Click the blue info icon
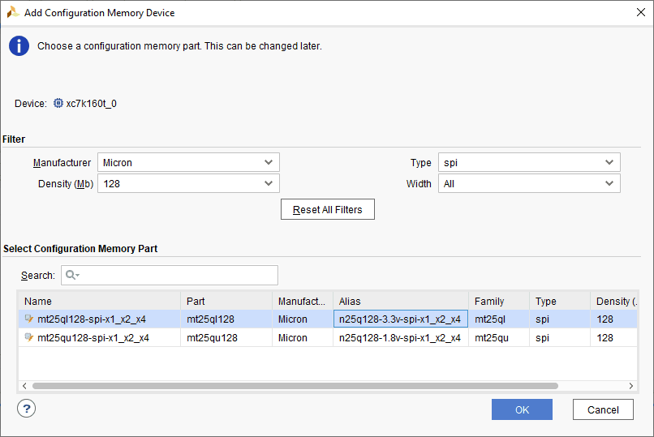Screen dimensions: 654x437 [x=19, y=46]
